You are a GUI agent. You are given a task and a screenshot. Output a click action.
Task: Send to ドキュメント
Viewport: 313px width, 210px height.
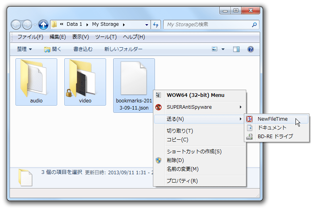tap(277, 128)
